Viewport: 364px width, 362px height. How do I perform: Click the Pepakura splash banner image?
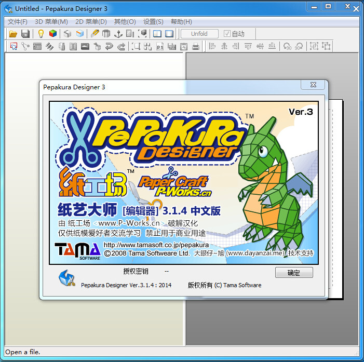tap(184, 183)
